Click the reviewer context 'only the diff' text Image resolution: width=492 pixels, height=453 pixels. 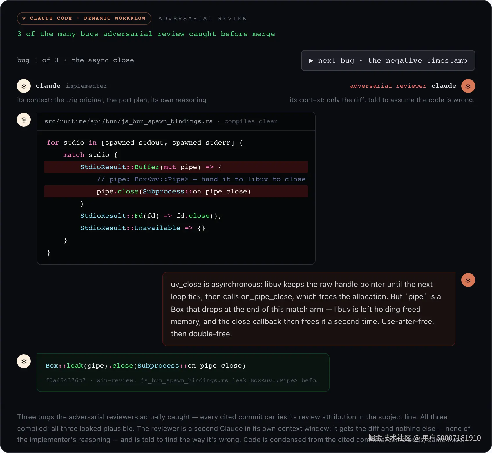(x=382, y=100)
